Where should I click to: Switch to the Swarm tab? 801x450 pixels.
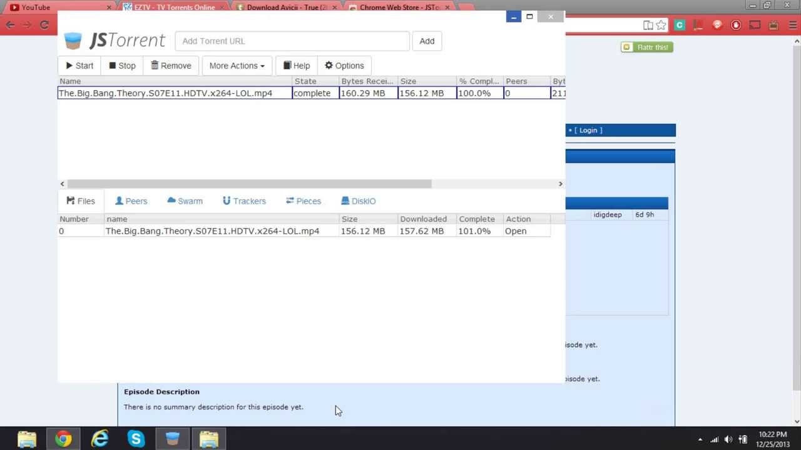185,201
